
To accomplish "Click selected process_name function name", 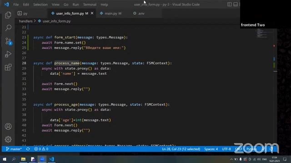I will (x=67, y=63).
